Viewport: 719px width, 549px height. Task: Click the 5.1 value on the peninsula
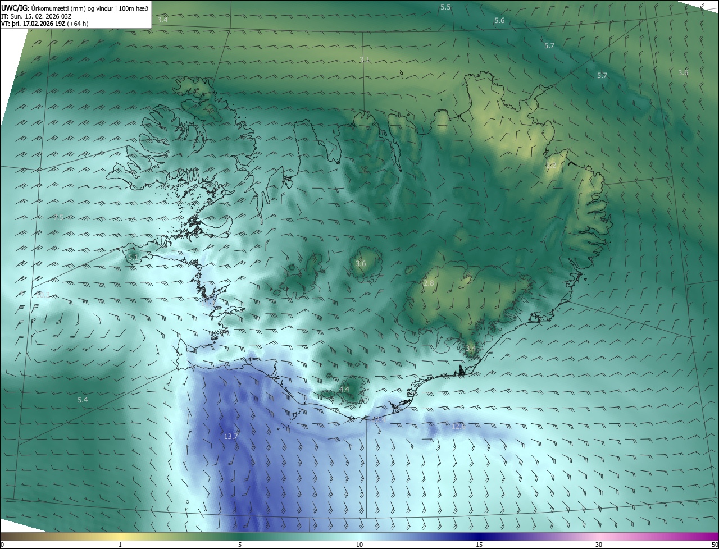pos(133,257)
